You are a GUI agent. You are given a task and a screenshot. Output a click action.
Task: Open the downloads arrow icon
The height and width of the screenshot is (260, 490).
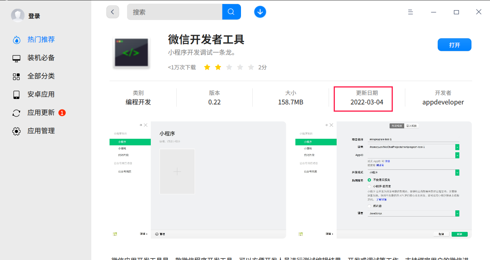(260, 12)
